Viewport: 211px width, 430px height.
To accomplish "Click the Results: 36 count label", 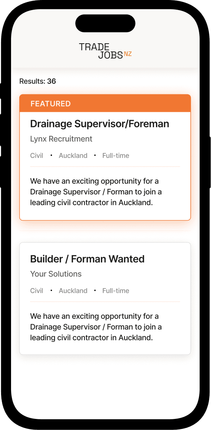I will [37, 81].
